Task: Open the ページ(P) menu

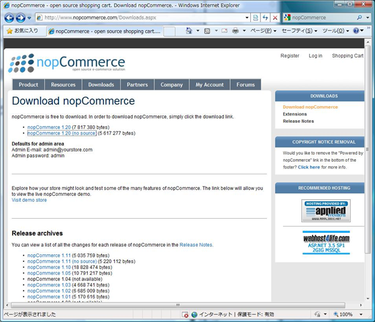Action: click(264, 31)
